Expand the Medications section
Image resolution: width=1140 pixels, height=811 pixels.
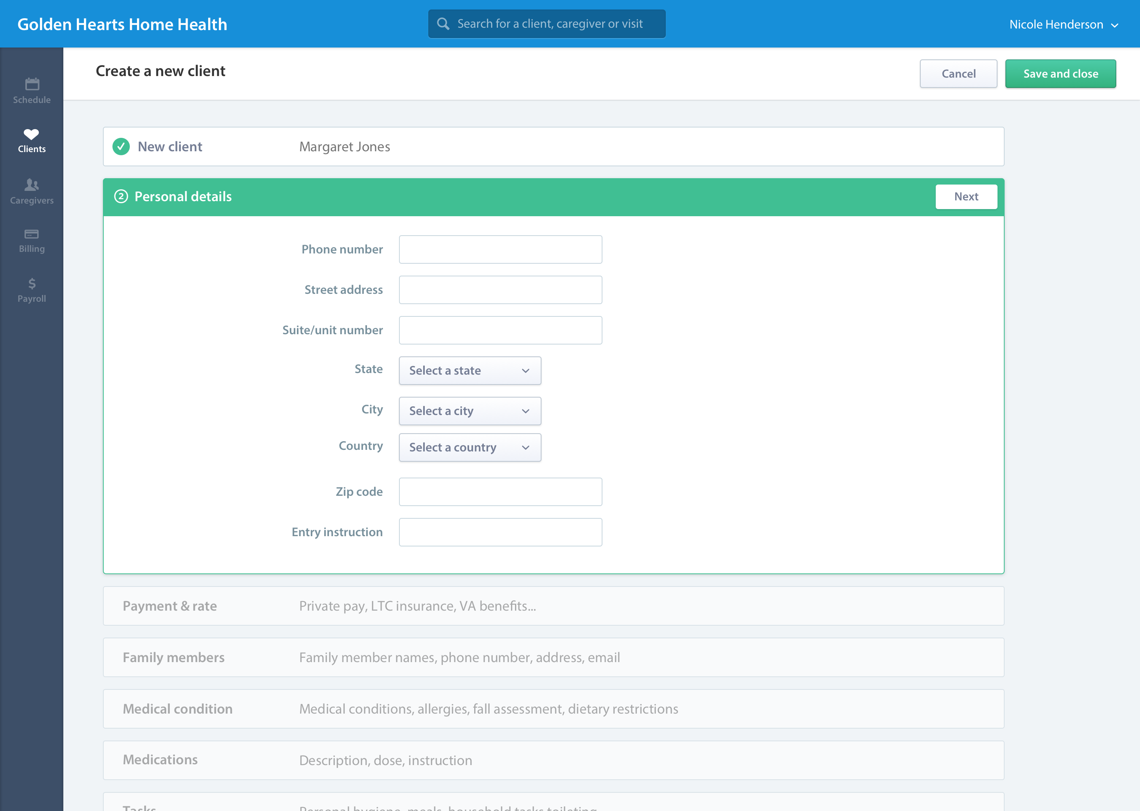553,760
